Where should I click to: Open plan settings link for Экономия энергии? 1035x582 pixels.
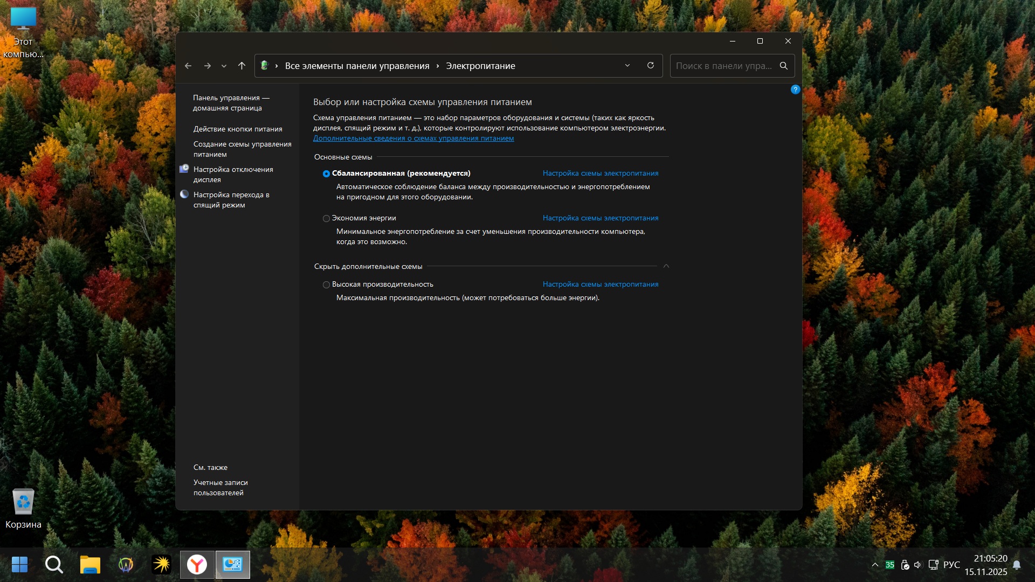click(x=601, y=218)
